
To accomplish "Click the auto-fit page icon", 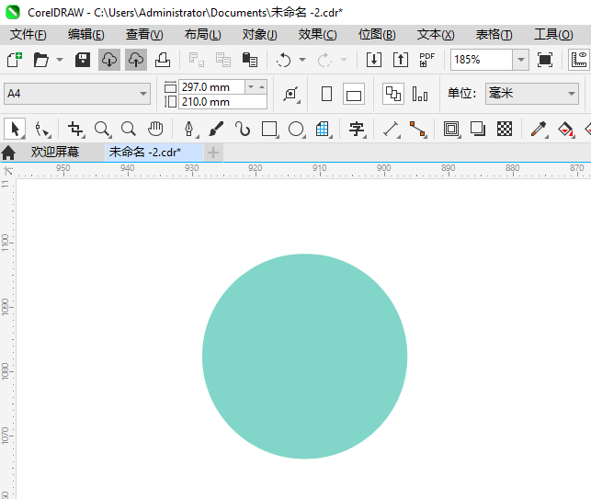I will (291, 94).
